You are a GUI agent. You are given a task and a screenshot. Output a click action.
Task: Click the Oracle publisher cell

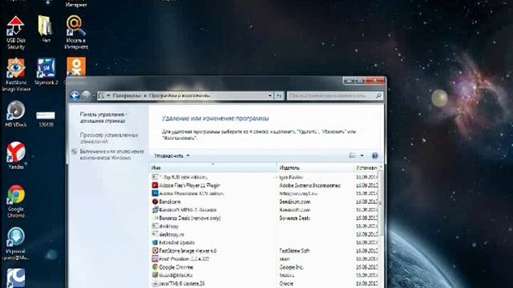(x=286, y=284)
